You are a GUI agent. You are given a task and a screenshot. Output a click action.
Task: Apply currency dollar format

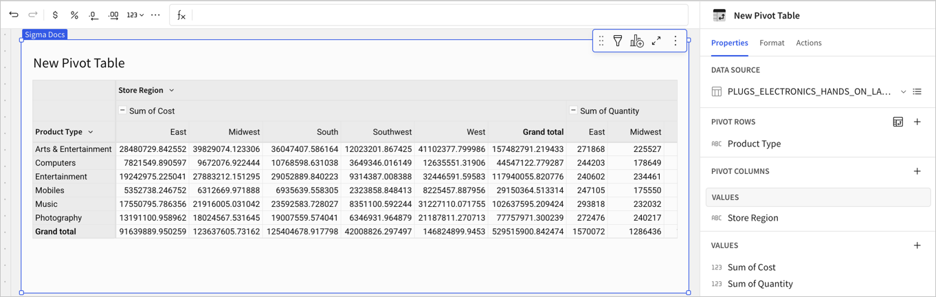tap(55, 14)
